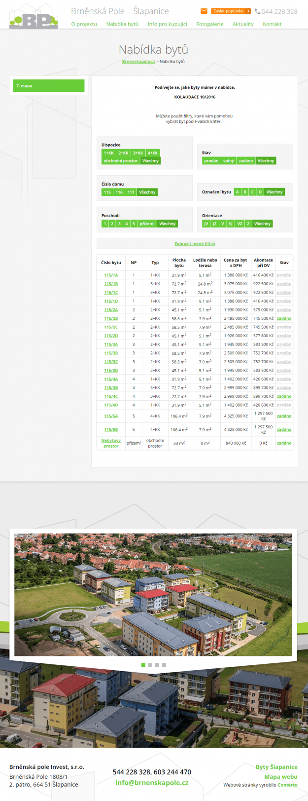Viewport: 308px width, 801px height.
Task: Select apartment designation C filter
Action: 252,192
